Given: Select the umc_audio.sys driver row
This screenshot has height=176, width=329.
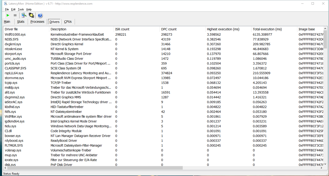Looking at the screenshot, I should pos(163,59).
